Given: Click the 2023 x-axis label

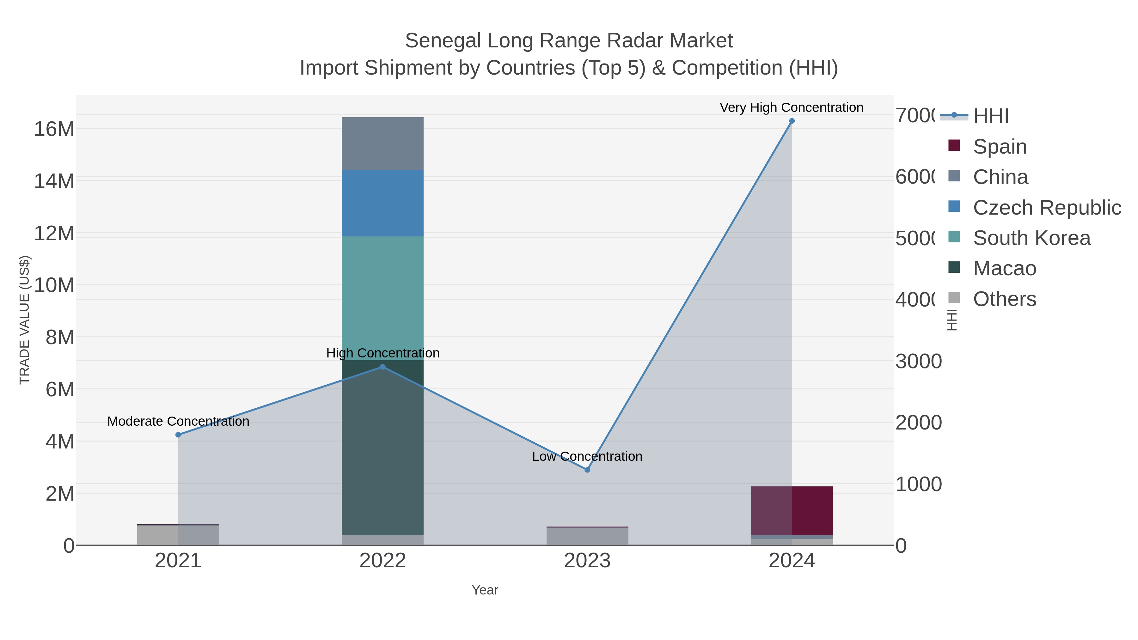Looking at the screenshot, I should (587, 561).
